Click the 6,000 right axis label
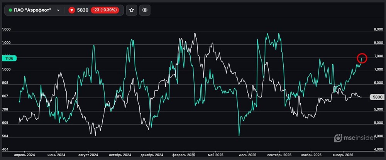This screenshot has width=386, height=160. [x=379, y=83]
